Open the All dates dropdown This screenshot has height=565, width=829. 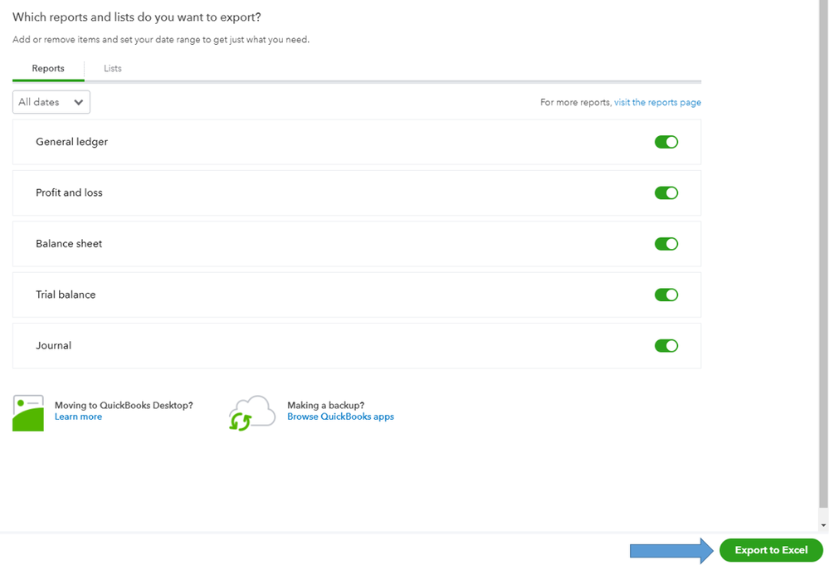coord(51,102)
